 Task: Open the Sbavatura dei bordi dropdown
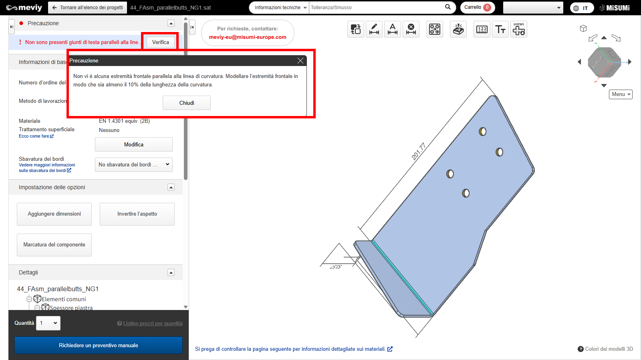tap(133, 165)
